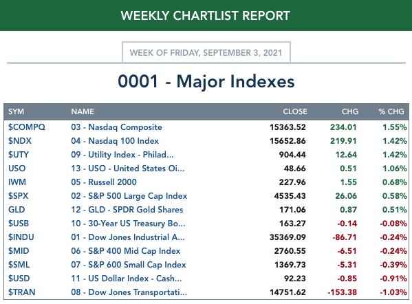Viewport: 412px width, 304px height.
Task: Open the $COMPQ symbol link
Action: tap(27, 127)
